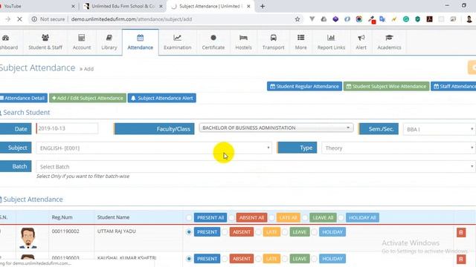Click the Academics graduation cap icon

[x=389, y=38]
